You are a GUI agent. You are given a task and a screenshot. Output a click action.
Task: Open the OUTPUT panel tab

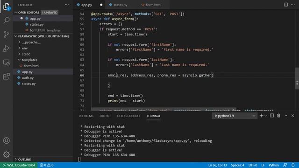click(105, 116)
